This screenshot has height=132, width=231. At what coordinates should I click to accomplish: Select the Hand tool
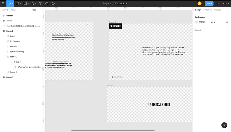click(46, 3)
